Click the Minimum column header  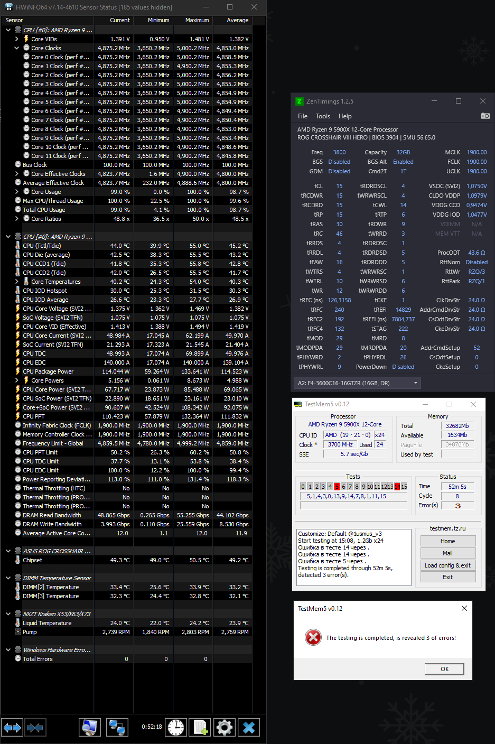tap(153, 20)
